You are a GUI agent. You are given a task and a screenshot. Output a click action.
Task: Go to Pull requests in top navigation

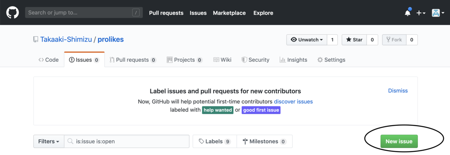click(166, 13)
